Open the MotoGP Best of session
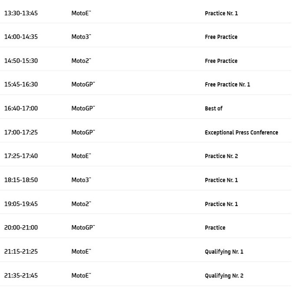 [x=213, y=109]
